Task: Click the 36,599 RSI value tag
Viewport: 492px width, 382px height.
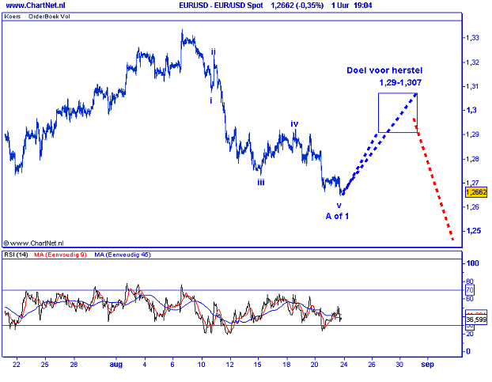Action: click(476, 320)
